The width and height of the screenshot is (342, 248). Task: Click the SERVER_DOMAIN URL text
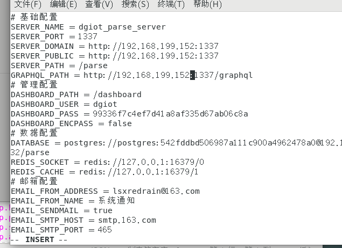153,46
